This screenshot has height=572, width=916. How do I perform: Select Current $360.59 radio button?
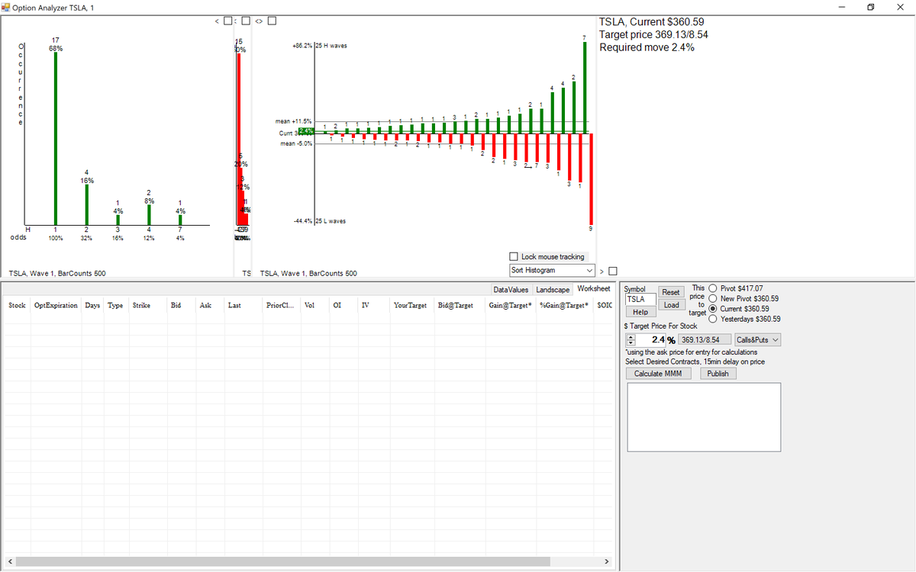pyautogui.click(x=714, y=309)
